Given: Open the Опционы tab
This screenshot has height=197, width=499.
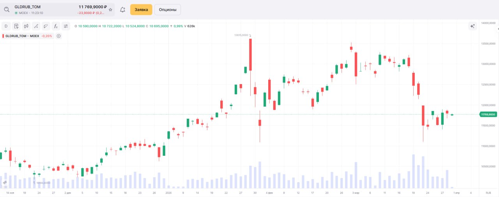Looking at the screenshot, I should click(167, 10).
